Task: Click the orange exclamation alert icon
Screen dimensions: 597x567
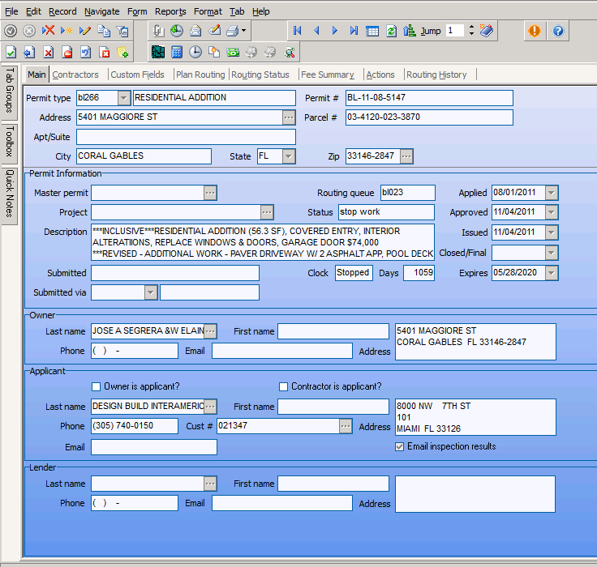Action: [534, 31]
